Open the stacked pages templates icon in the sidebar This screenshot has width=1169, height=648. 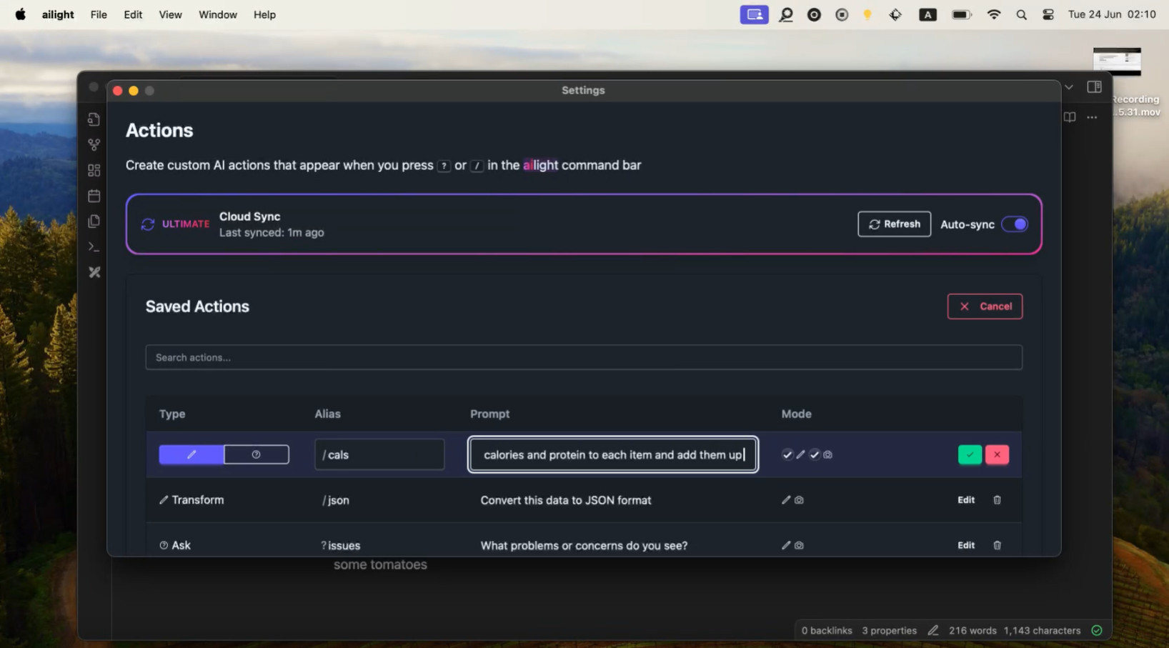click(94, 221)
